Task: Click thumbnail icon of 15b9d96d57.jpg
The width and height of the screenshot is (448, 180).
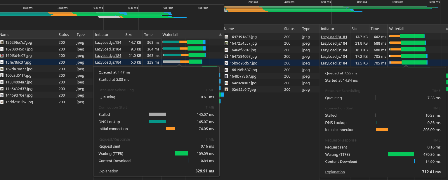Action: pos(226,63)
